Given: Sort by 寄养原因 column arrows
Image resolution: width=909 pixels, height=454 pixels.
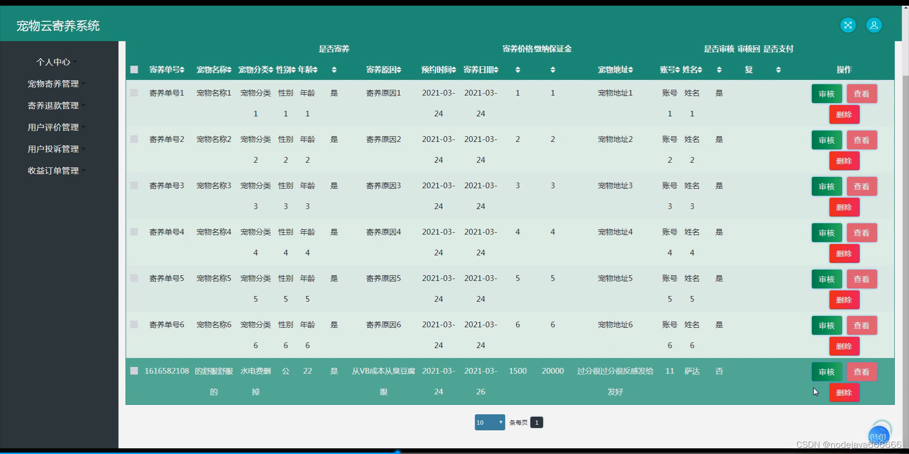Looking at the screenshot, I should click(x=399, y=70).
